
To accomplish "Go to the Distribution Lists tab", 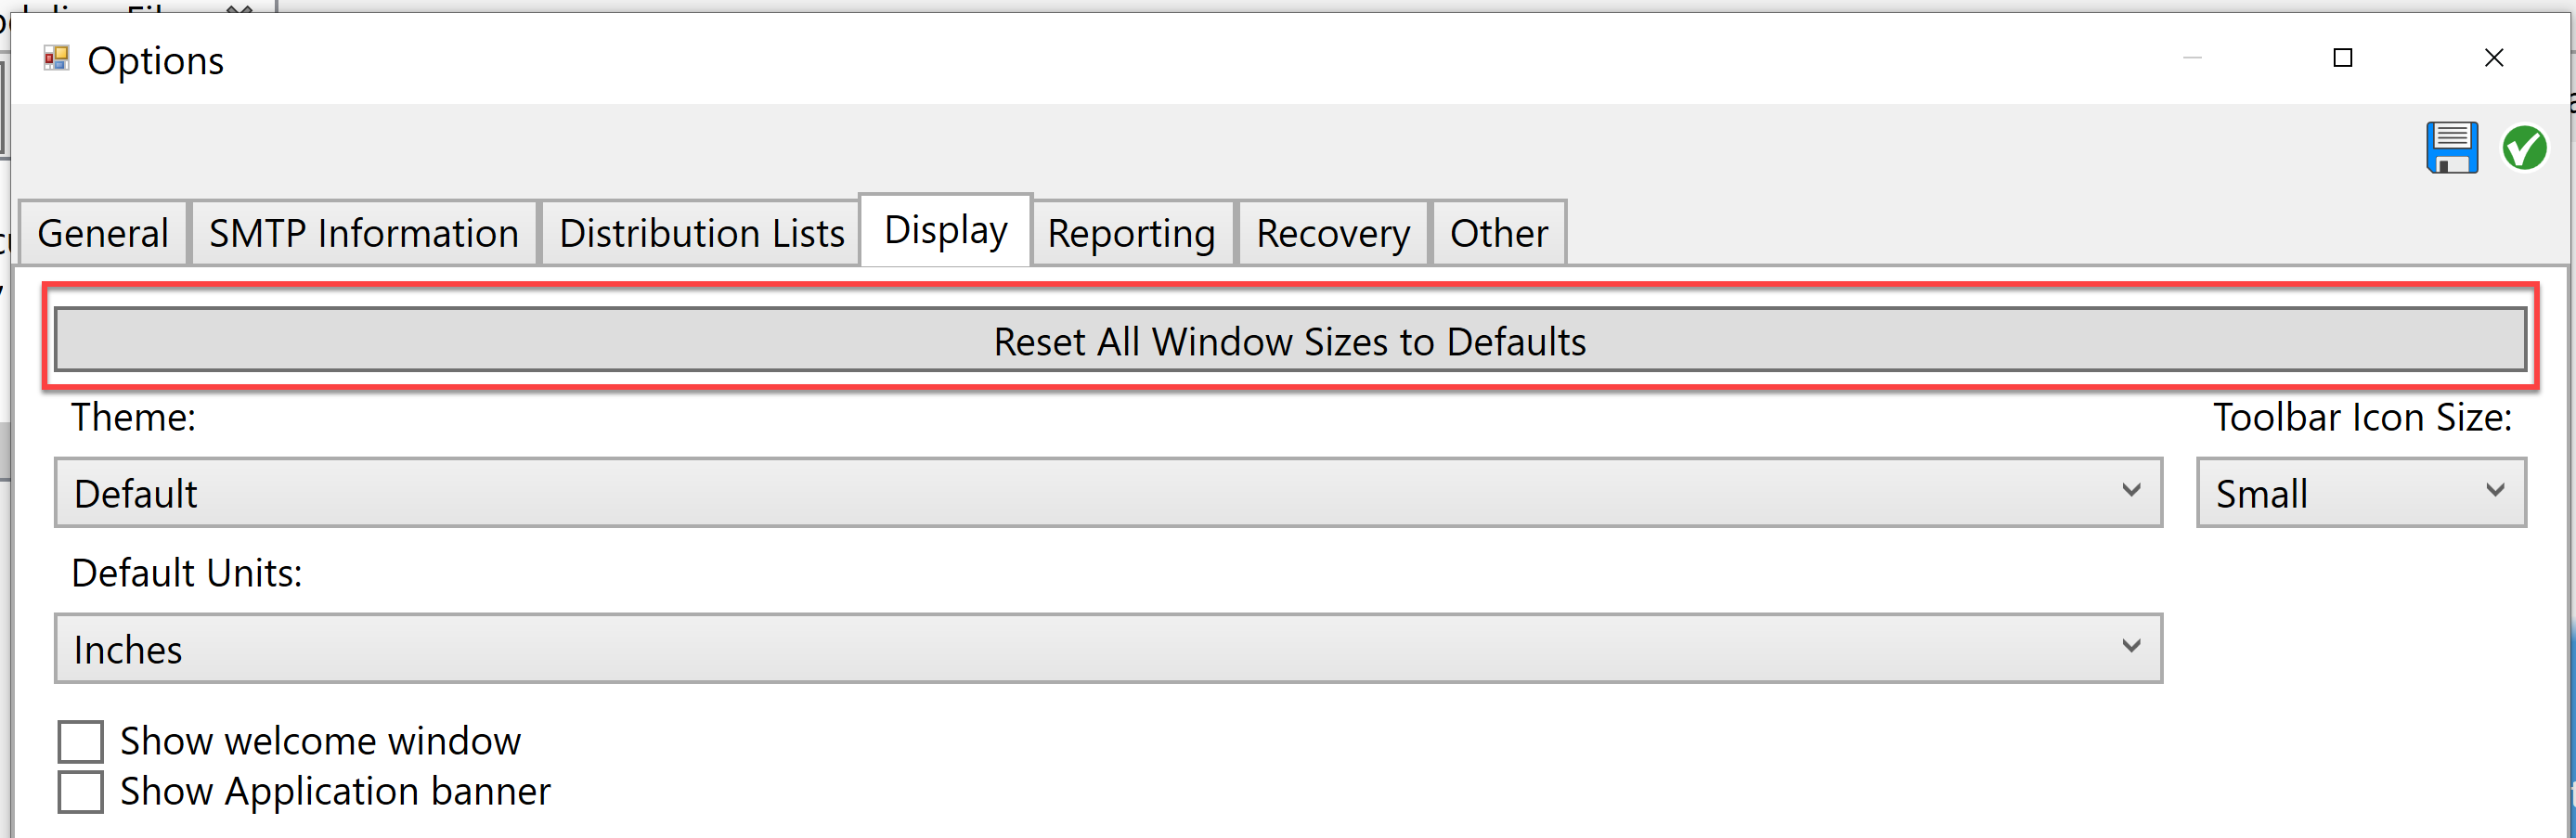I will click(701, 233).
